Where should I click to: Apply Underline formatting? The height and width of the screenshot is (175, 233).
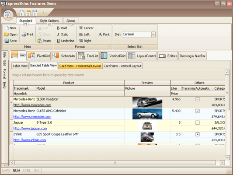click(x=66, y=41)
